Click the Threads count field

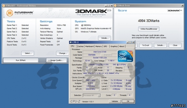pos(130,95)
